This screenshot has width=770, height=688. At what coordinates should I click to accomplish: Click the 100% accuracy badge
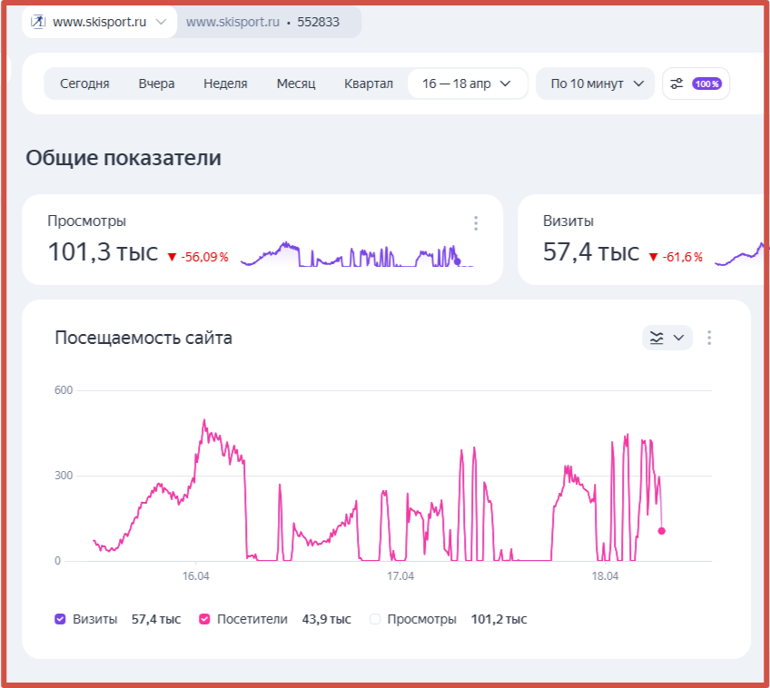tap(706, 84)
